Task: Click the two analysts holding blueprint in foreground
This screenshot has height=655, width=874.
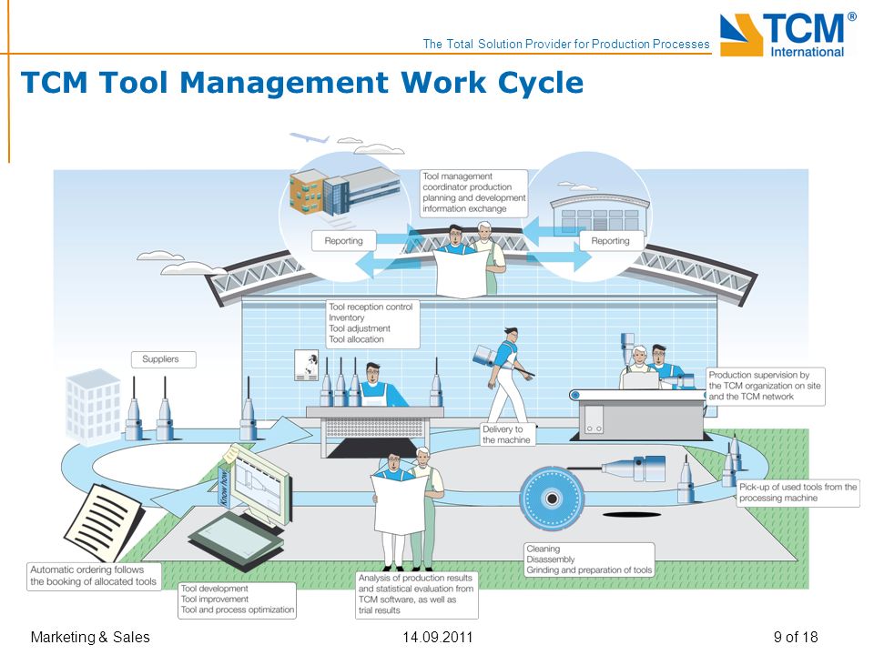Action: coord(408,509)
